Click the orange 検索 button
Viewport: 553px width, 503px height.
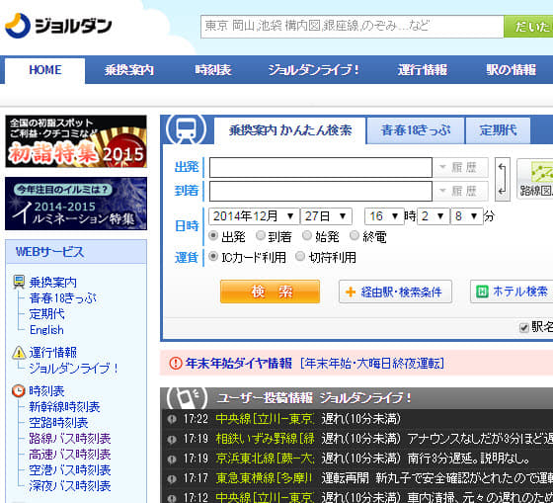(x=270, y=292)
